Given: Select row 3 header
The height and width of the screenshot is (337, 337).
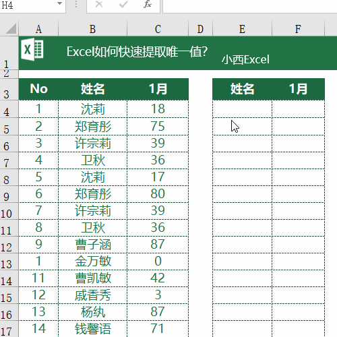Looking at the screenshot, I should (9, 89).
